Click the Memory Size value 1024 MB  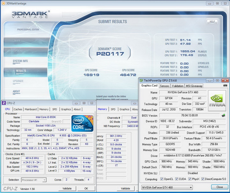tap(170, 150)
